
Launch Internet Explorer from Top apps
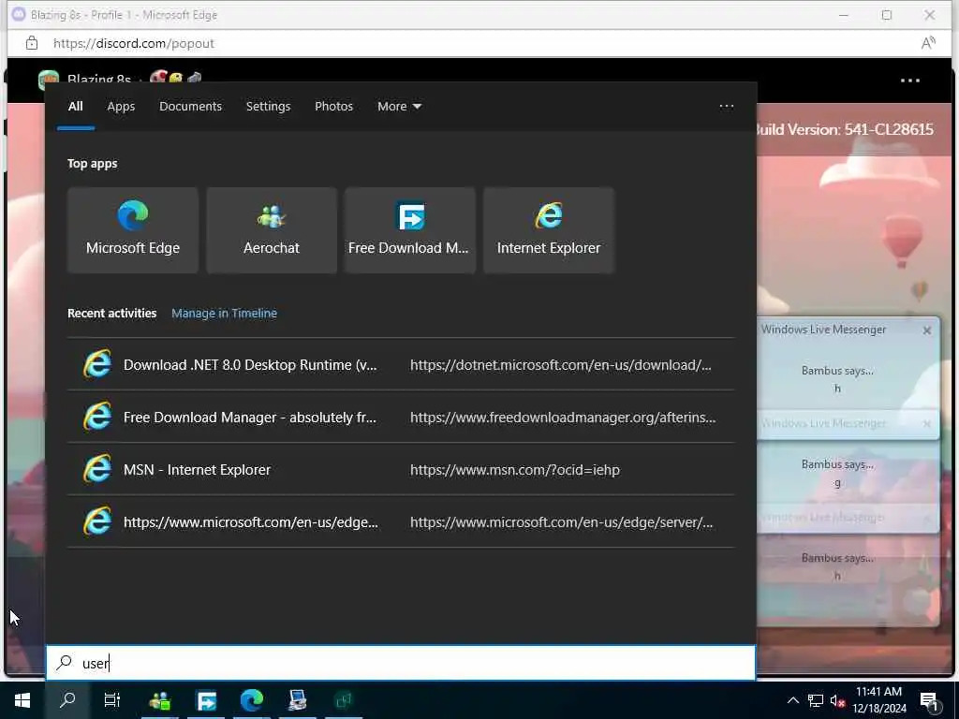(549, 230)
